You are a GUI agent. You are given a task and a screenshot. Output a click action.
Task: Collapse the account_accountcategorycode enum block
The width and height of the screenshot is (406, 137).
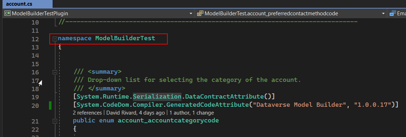(x=55, y=121)
